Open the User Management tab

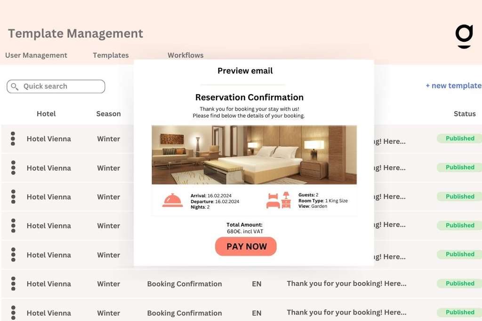tap(36, 55)
